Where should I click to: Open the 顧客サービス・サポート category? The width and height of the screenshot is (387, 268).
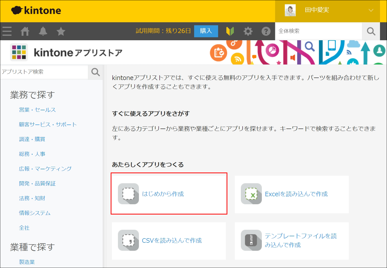(x=48, y=124)
